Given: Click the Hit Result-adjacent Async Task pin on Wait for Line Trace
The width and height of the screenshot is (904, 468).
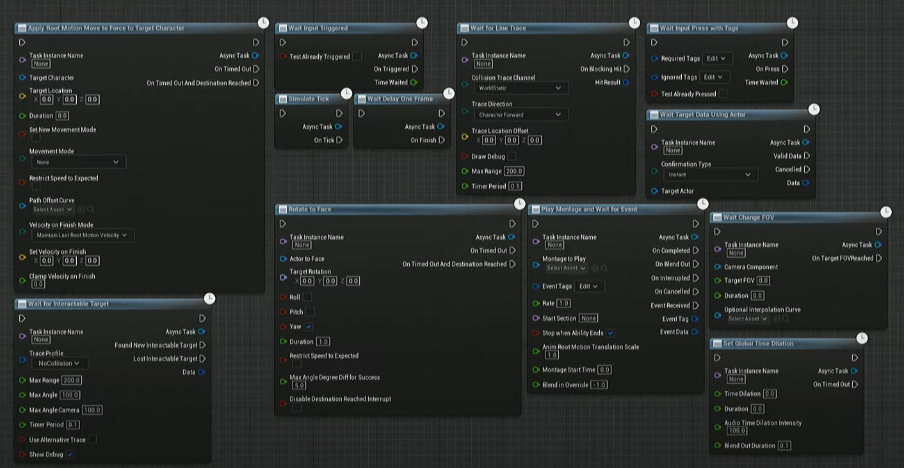Looking at the screenshot, I should pos(626,56).
